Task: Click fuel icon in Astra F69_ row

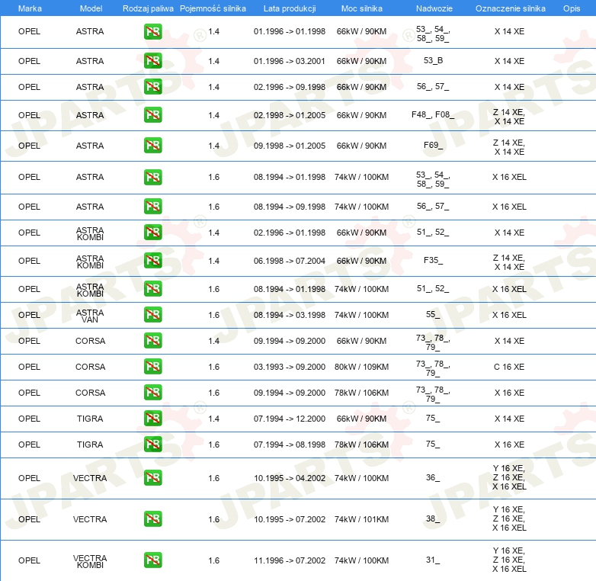Action: 152,145
